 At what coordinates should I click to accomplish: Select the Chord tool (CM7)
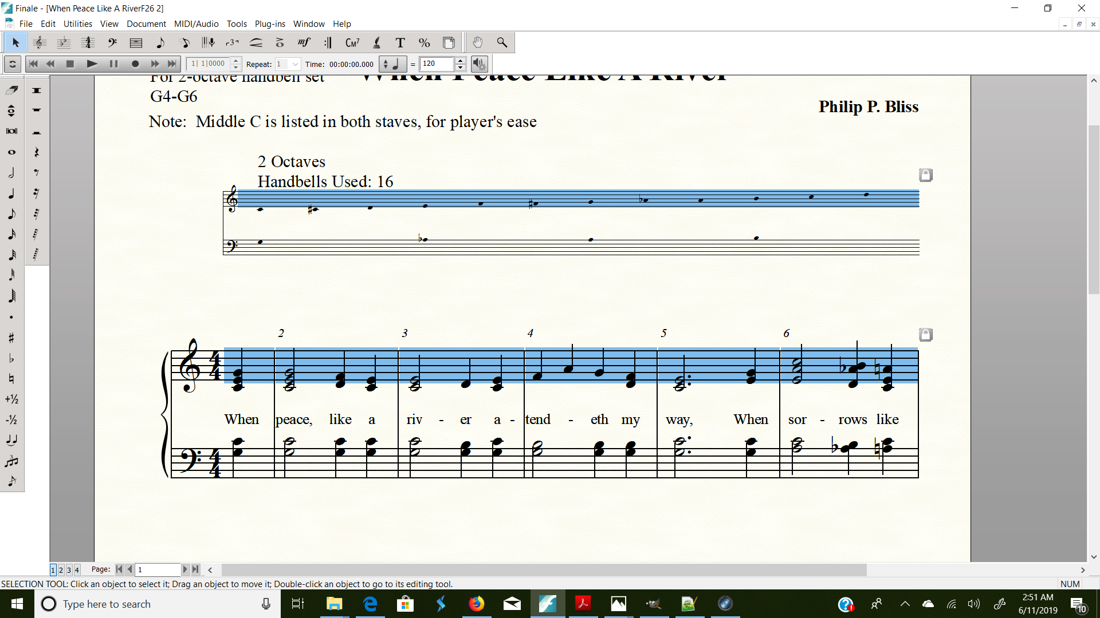click(x=352, y=43)
